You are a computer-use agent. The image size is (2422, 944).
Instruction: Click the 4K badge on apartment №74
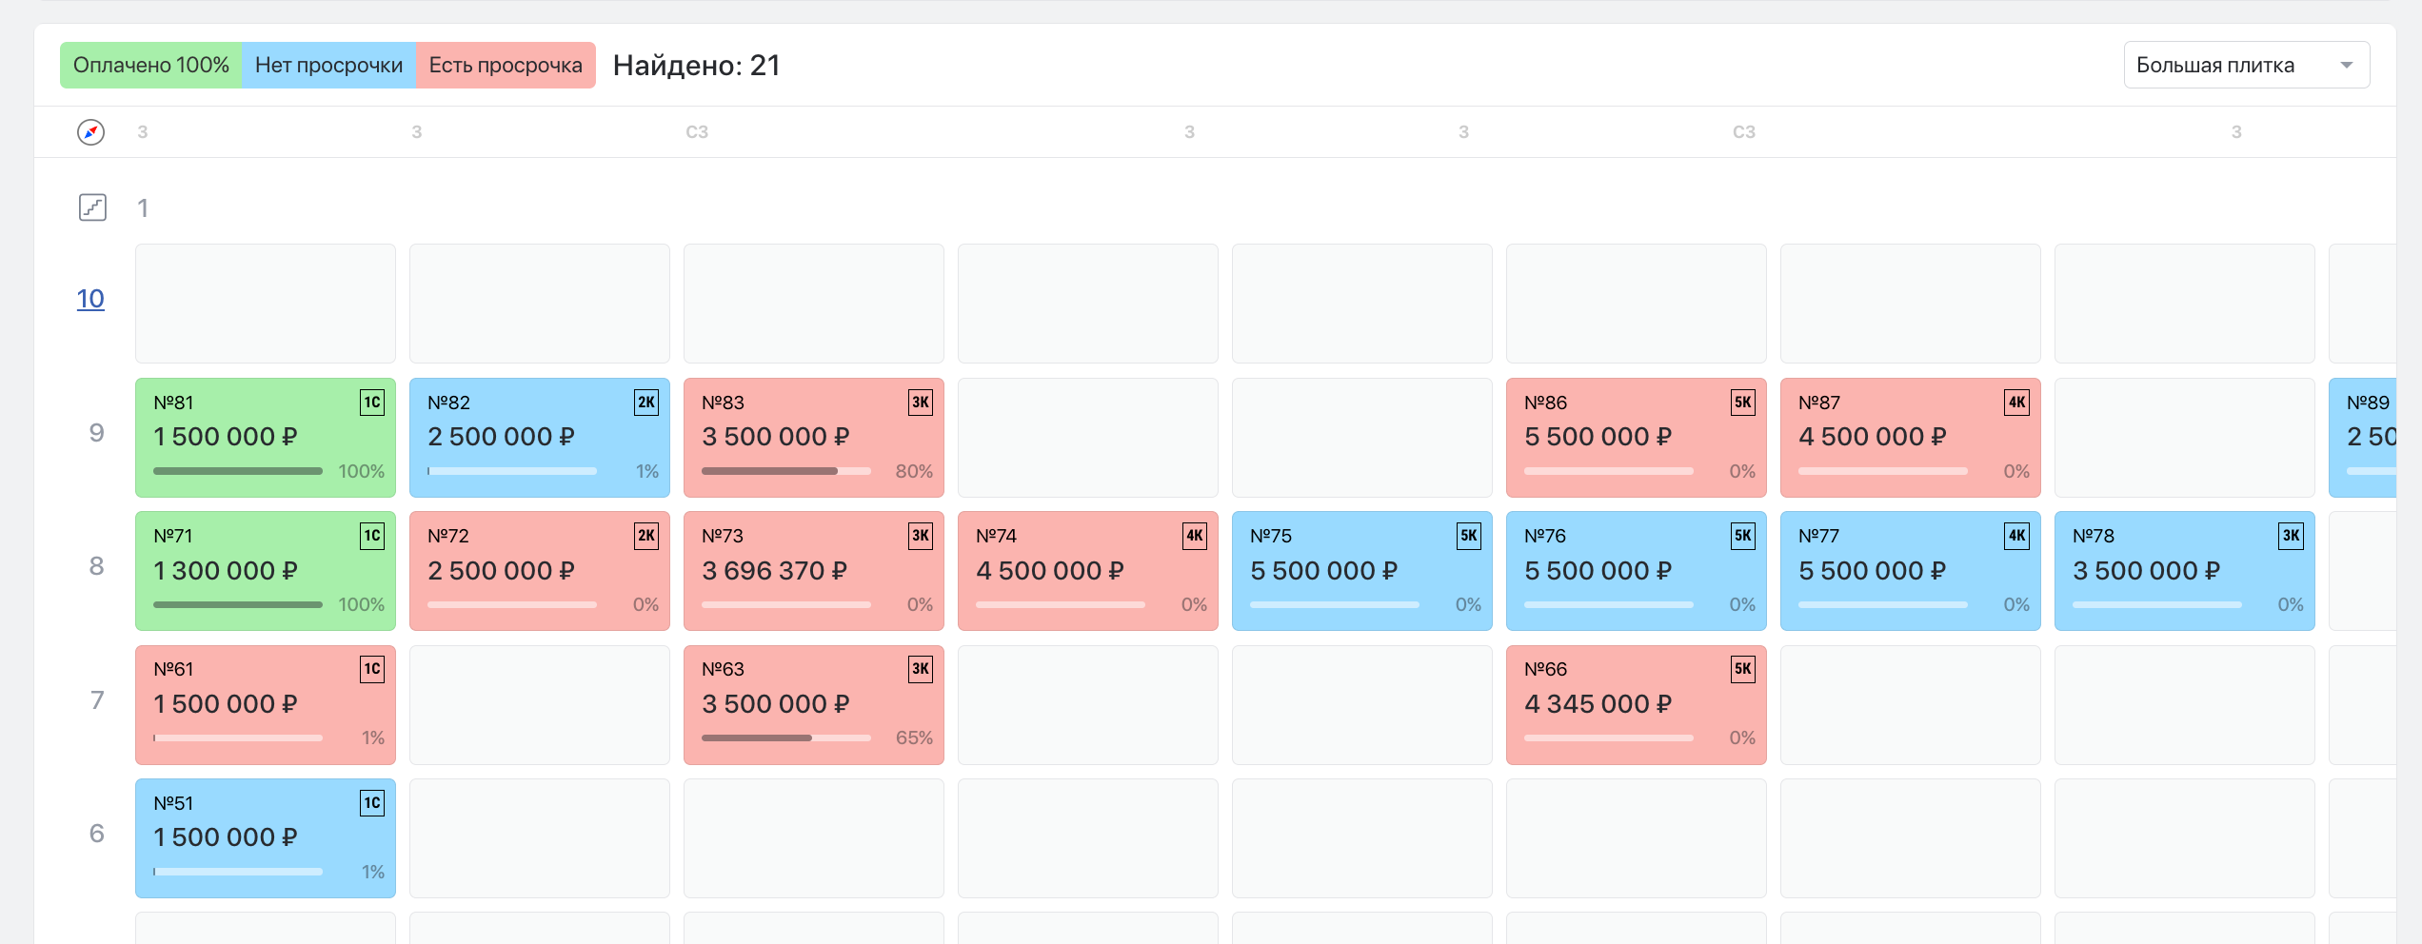tap(1195, 536)
